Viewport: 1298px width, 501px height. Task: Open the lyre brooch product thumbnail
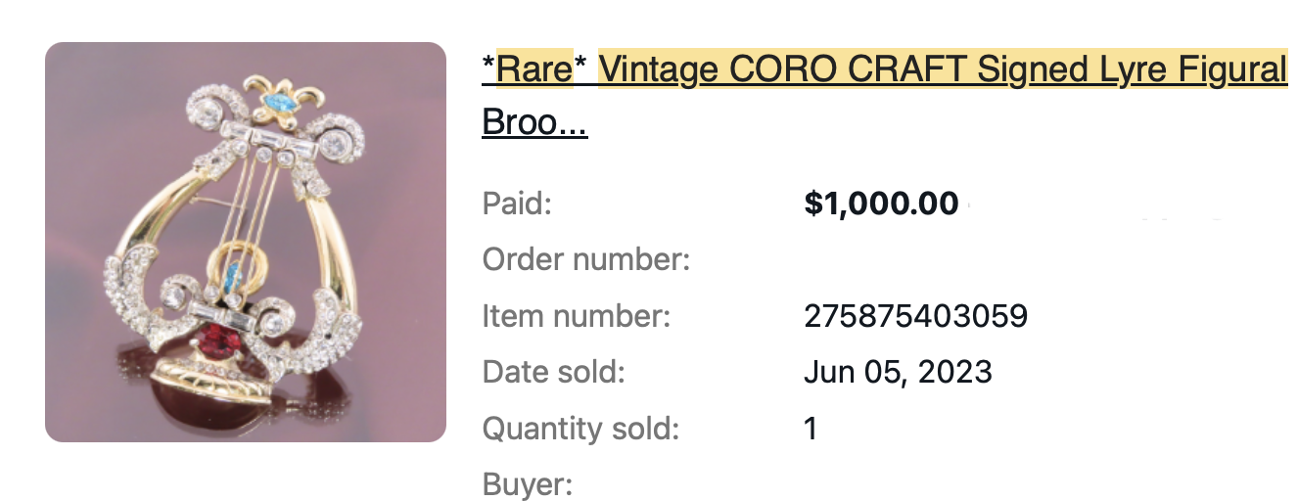coord(246,242)
